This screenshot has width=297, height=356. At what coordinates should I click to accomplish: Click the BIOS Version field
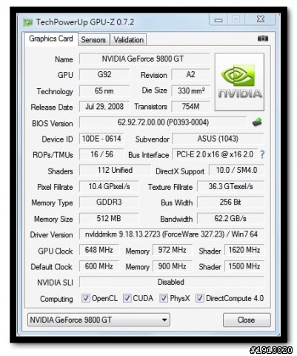point(163,122)
